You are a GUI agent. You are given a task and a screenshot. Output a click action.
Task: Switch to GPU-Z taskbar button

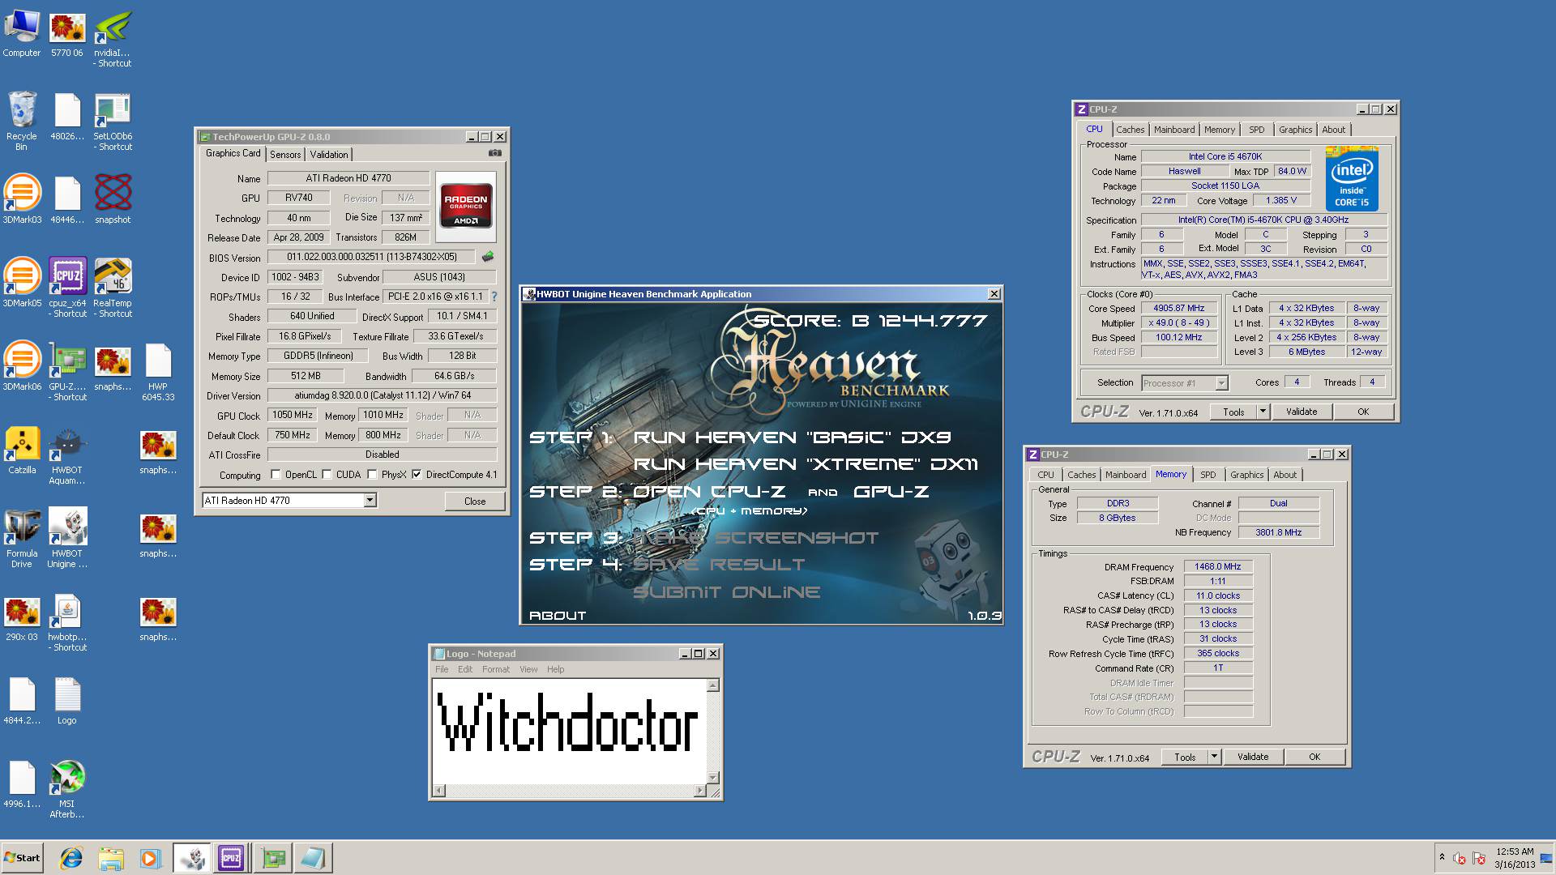[x=273, y=858]
